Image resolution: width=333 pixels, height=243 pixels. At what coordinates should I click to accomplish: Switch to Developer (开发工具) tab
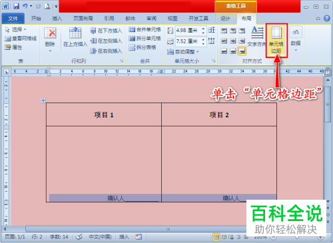click(198, 19)
